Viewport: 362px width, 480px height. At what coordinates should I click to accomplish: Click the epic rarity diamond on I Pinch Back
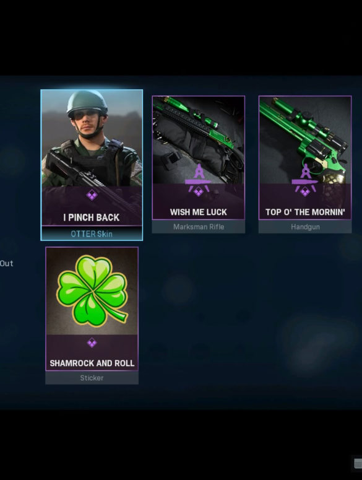[92, 195]
